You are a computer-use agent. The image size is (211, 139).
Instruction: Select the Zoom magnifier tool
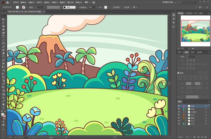(x=3, y=108)
